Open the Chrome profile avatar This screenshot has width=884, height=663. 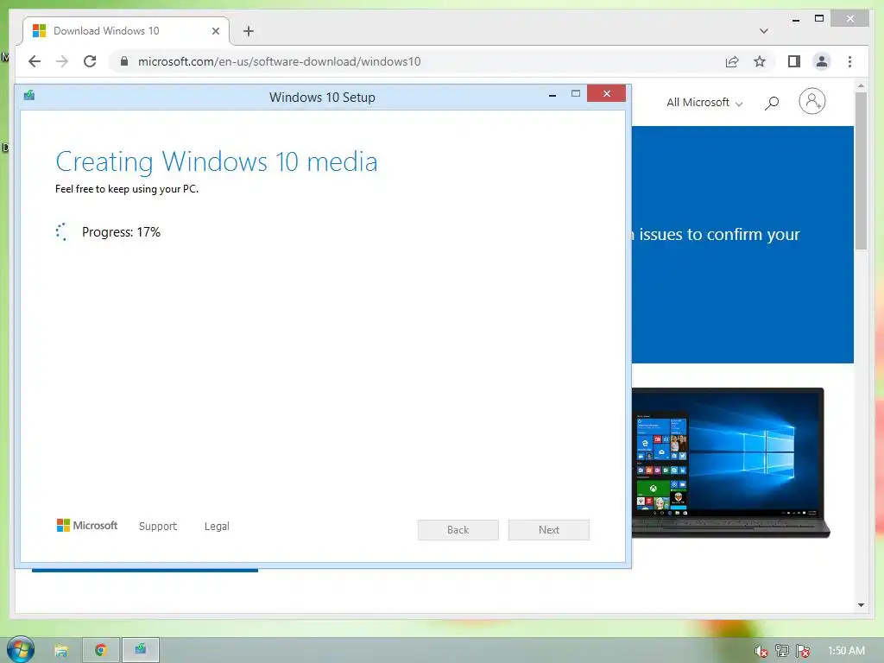(822, 61)
